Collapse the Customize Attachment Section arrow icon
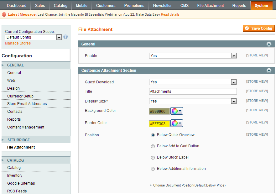This screenshot has width=276, height=194. tap(268, 71)
